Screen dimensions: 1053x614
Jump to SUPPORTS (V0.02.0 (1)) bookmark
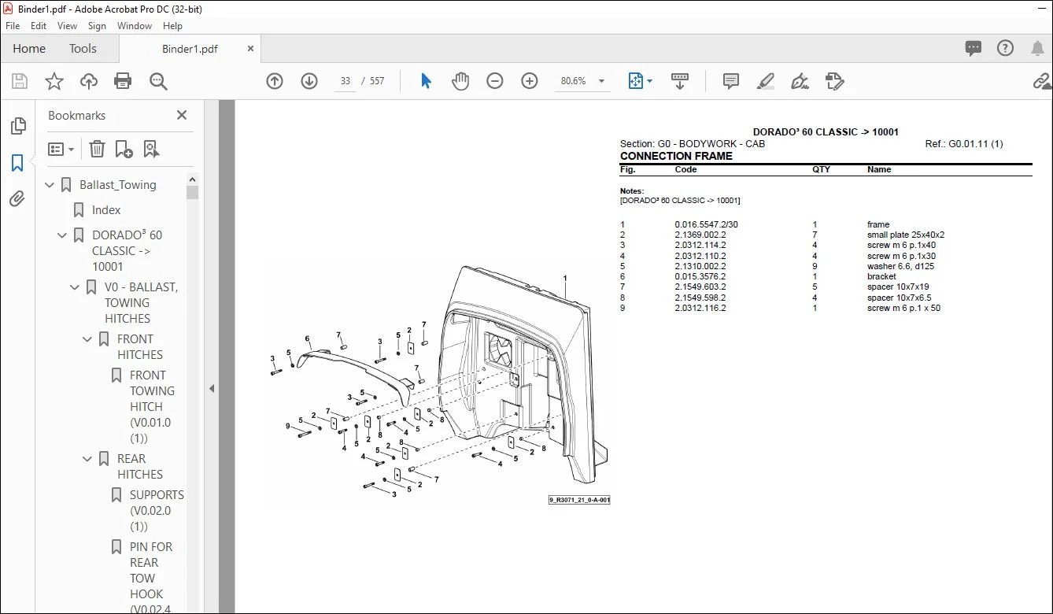coord(157,511)
